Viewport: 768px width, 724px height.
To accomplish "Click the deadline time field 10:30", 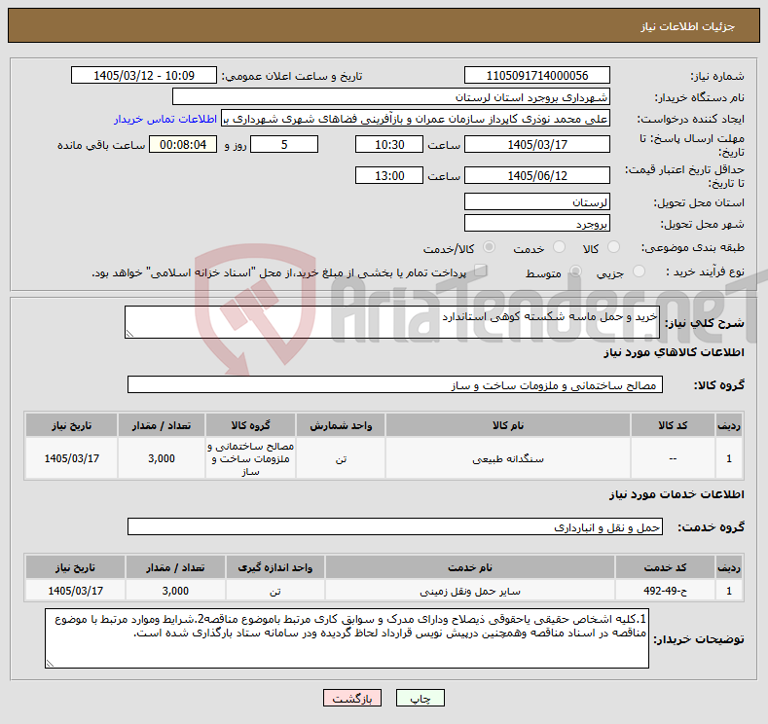I will coord(389,144).
